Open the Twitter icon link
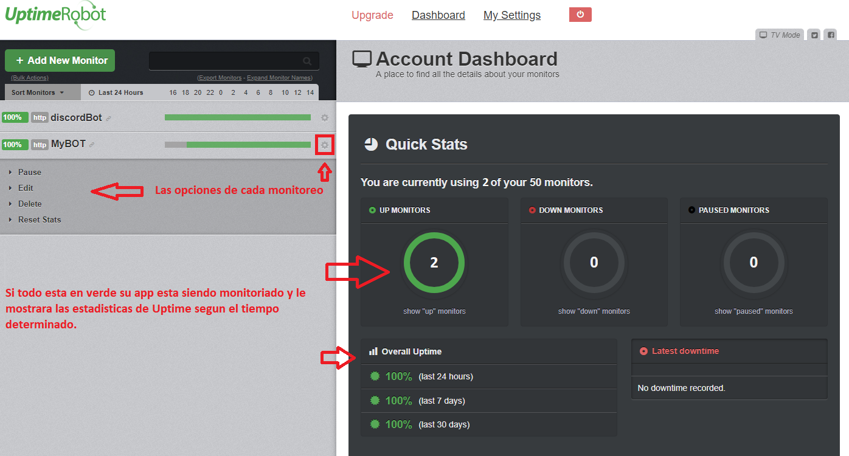The height and width of the screenshot is (456, 849). pos(814,35)
